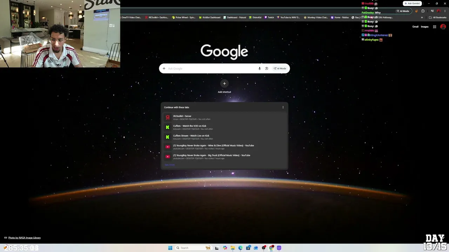Open the Google apps grid
This screenshot has height=252, width=449.
pos(435,27)
